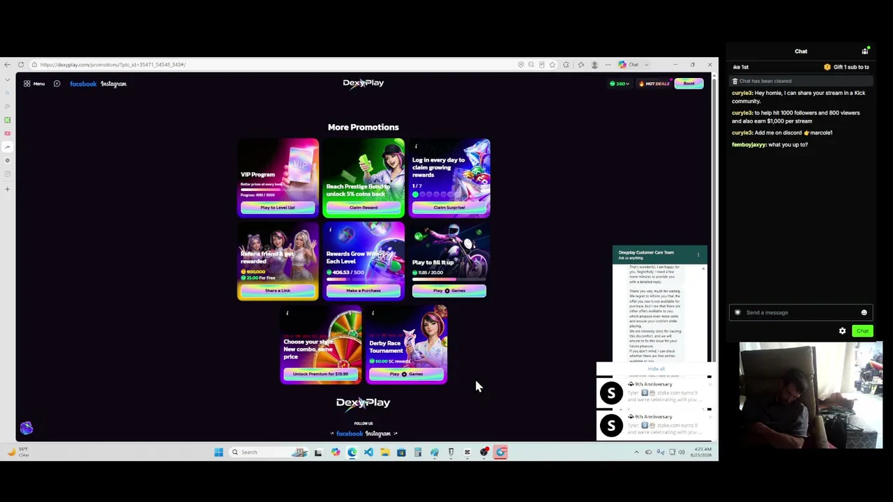
Task: Open the support chat bubble in header
Action: click(x=57, y=84)
